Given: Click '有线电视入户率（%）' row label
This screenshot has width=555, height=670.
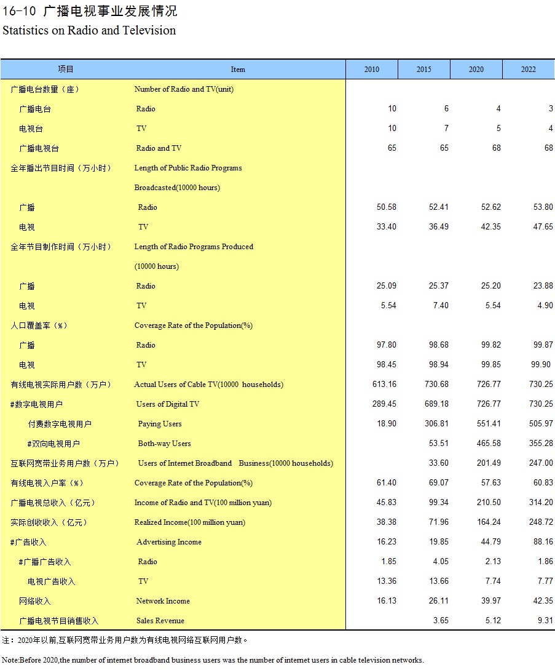Looking at the screenshot, I should (47, 483).
